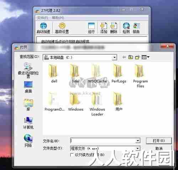The width and height of the screenshot is (178, 170).
Task: Click the 打开(O) button
Action: (159, 141)
